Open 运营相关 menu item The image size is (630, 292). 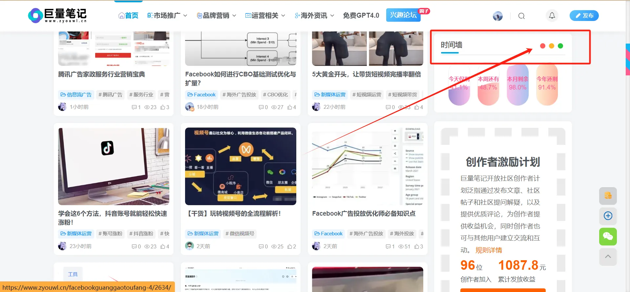pos(262,15)
